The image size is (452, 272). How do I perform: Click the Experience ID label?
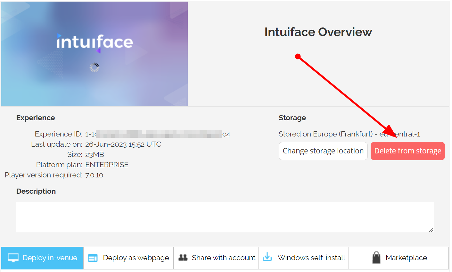click(59, 134)
